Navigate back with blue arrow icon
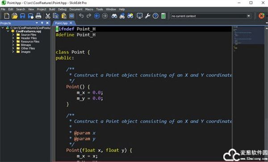268x162 pixels. pyautogui.click(x=97, y=16)
